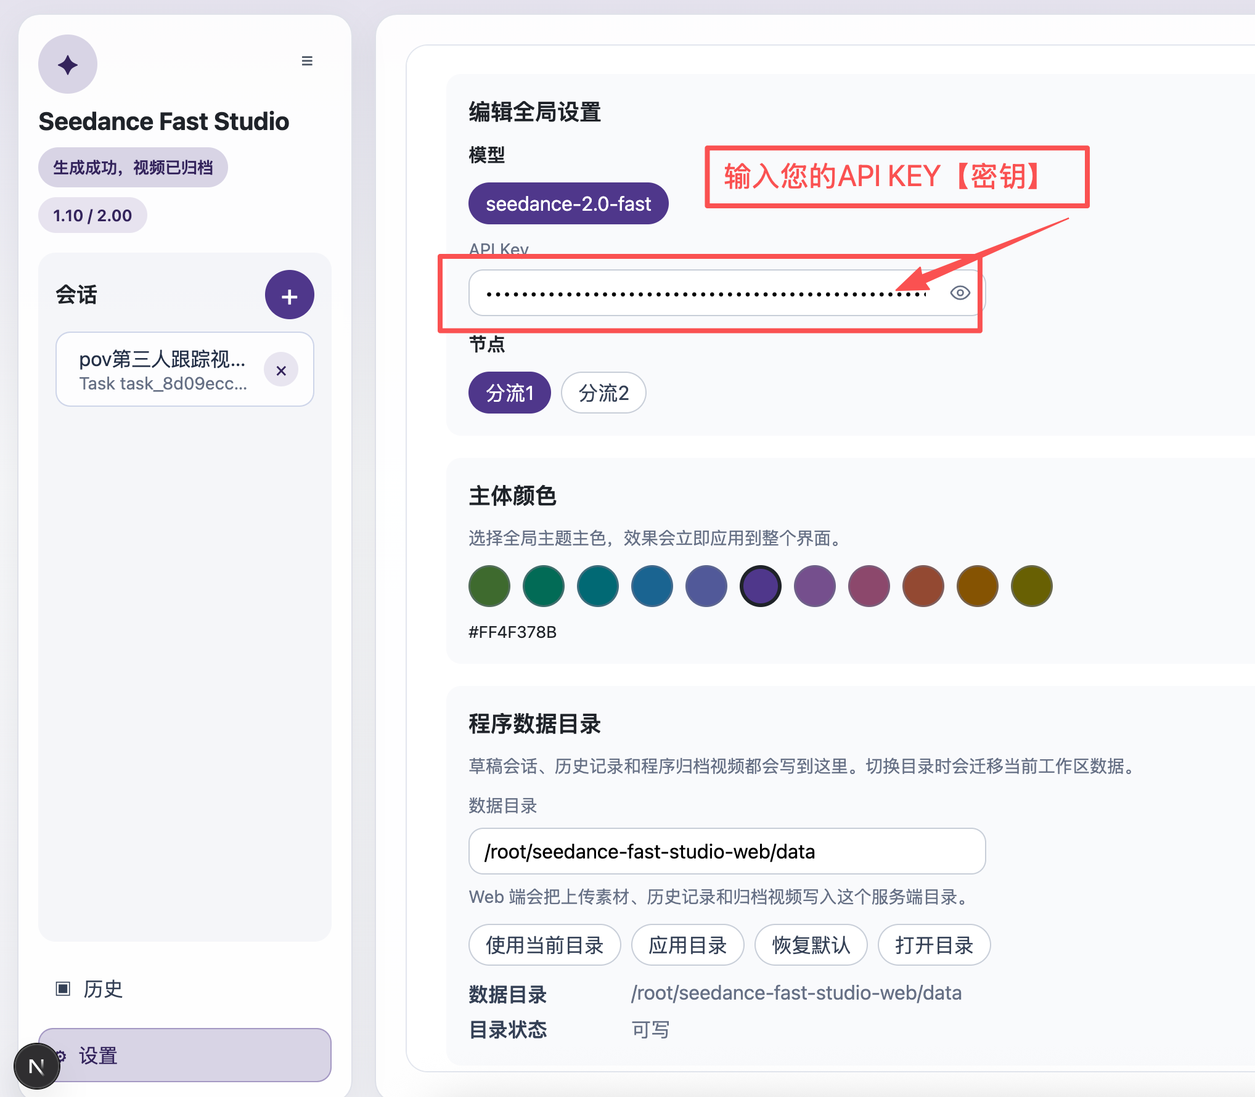Screen dimensions: 1255x1097
Task: Pick the teal theme color
Action: tap(598, 586)
